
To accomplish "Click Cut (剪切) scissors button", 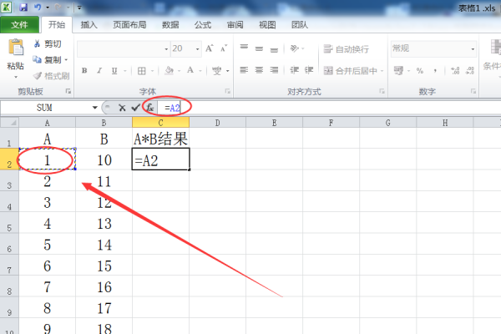I will (48, 43).
